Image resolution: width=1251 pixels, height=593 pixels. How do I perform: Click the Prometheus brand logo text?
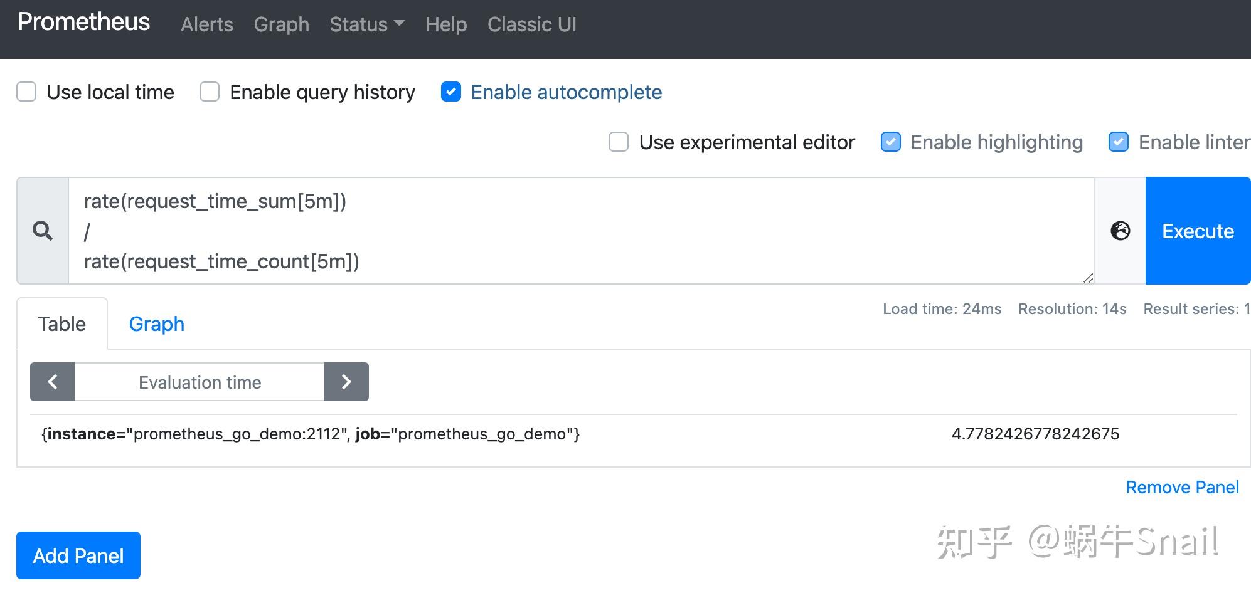[x=83, y=22]
